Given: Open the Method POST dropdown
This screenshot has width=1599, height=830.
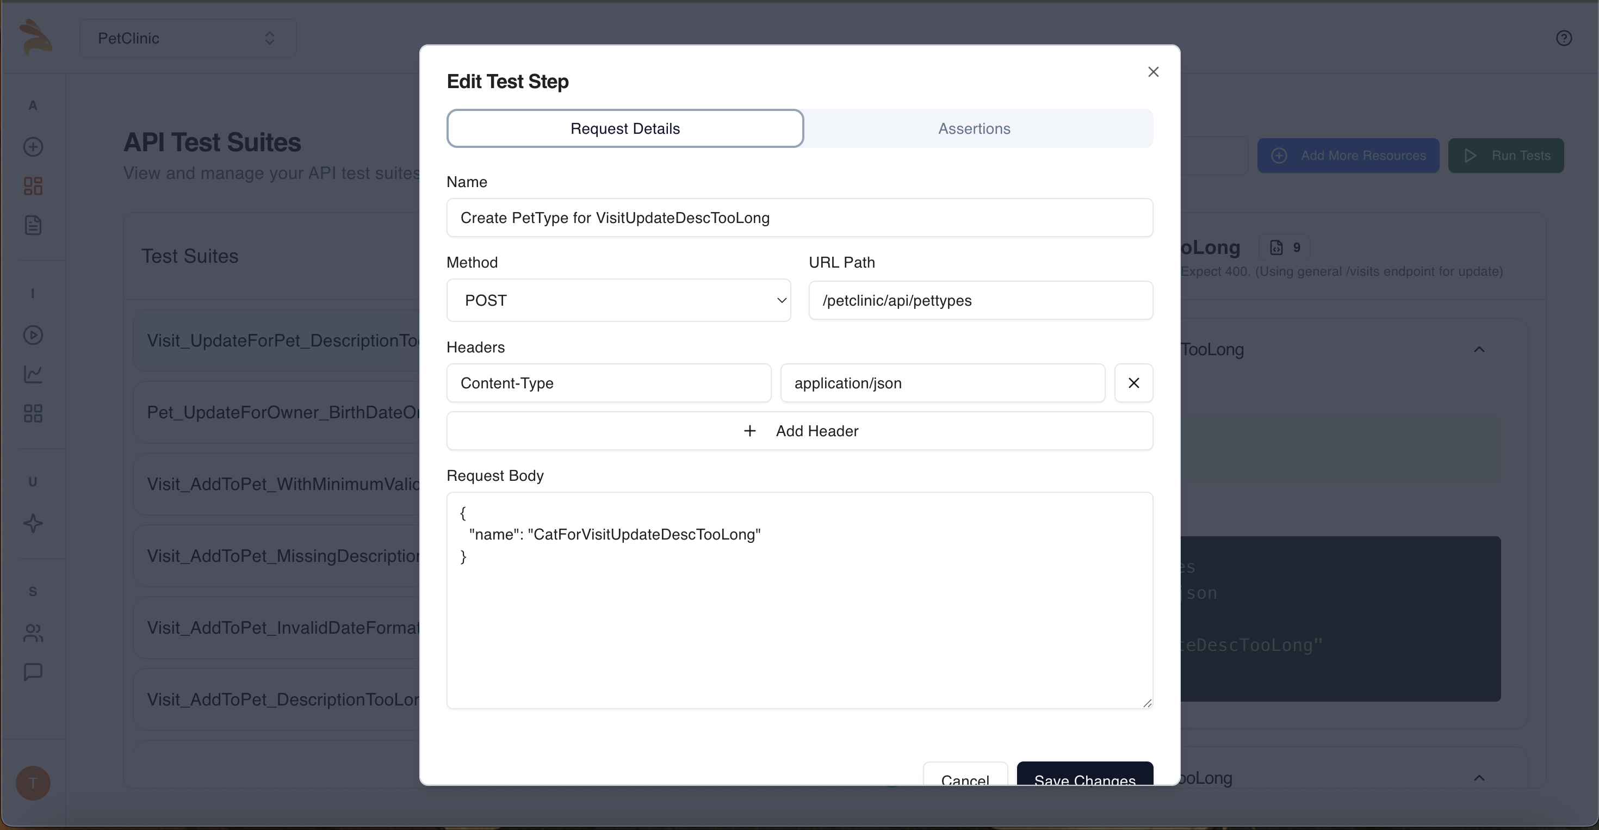Looking at the screenshot, I should (618, 300).
